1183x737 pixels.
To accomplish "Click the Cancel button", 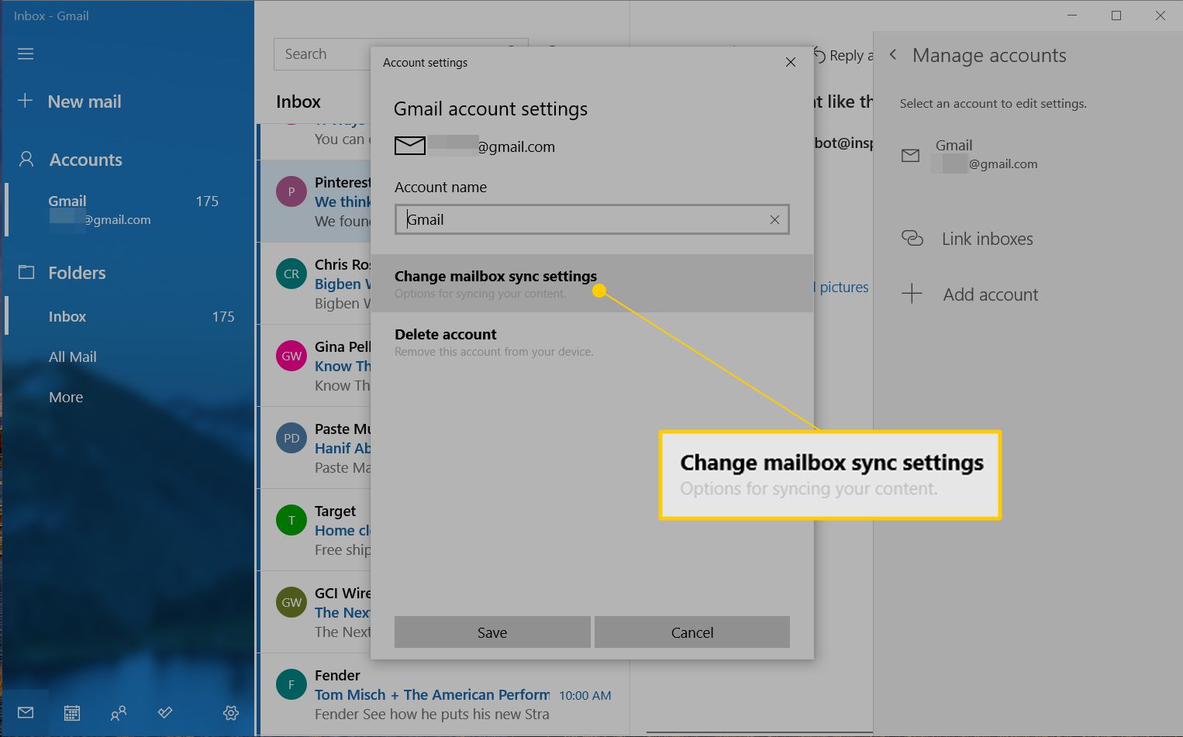I will click(x=692, y=632).
